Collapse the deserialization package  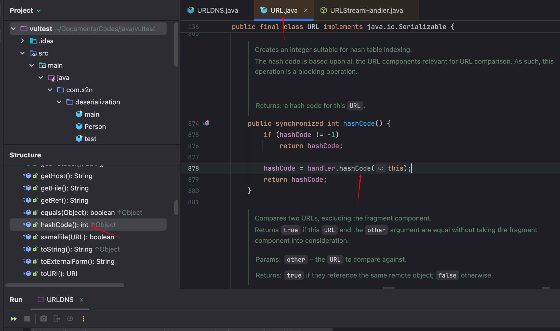click(59, 102)
